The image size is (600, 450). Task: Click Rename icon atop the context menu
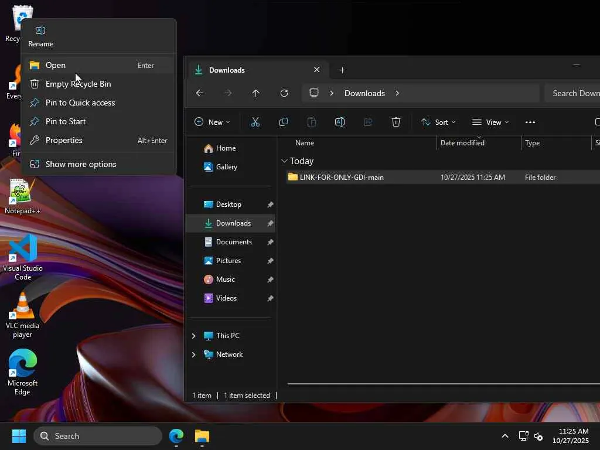[40, 31]
